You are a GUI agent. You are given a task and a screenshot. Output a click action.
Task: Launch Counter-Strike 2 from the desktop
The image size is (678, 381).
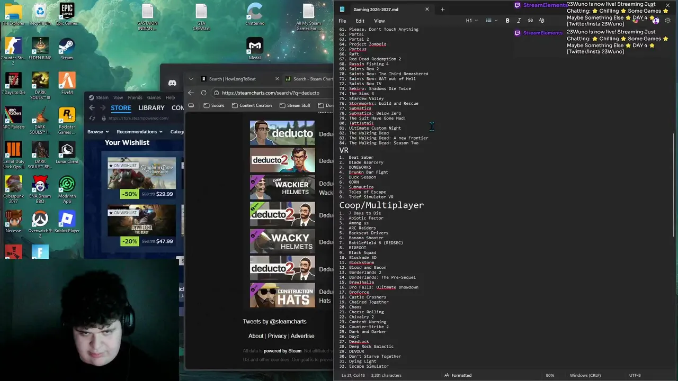(13, 51)
